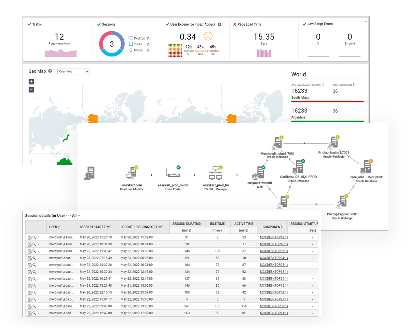Click the mercynet\adam... user cell
The height and width of the screenshot is (333, 410).
pyautogui.click(x=61, y=306)
